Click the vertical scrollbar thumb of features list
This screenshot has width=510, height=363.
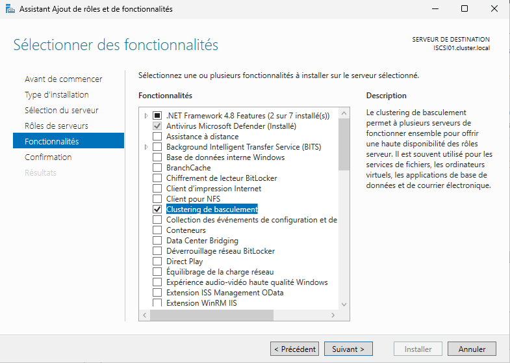coord(344,144)
